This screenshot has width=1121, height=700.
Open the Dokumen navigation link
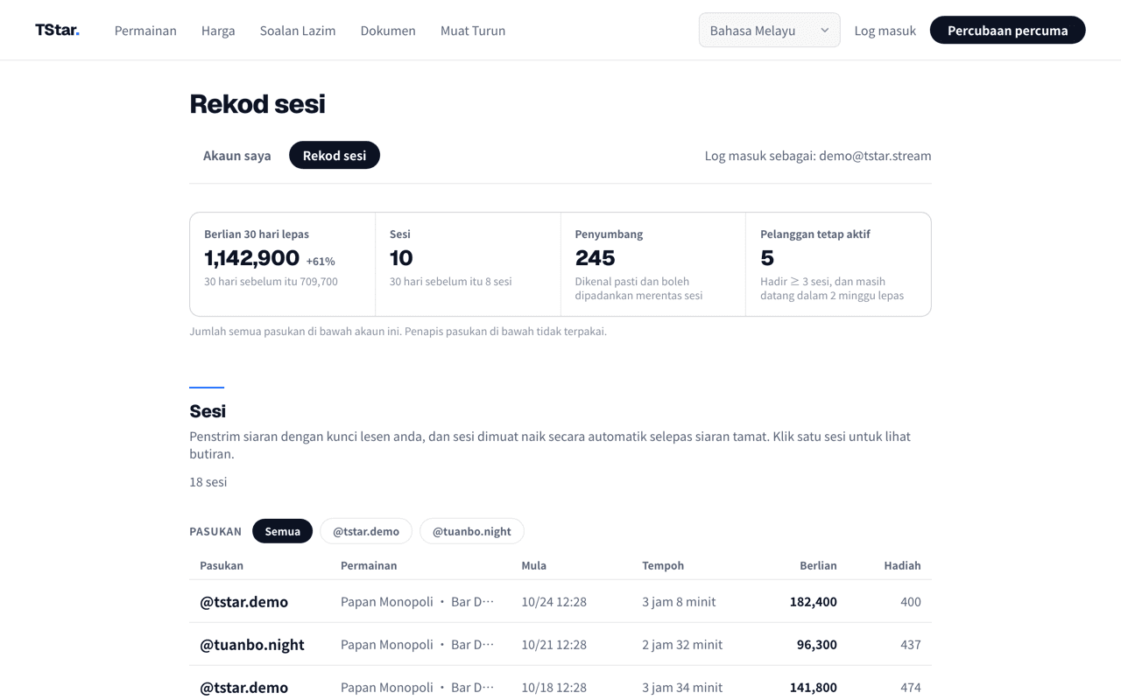point(388,31)
